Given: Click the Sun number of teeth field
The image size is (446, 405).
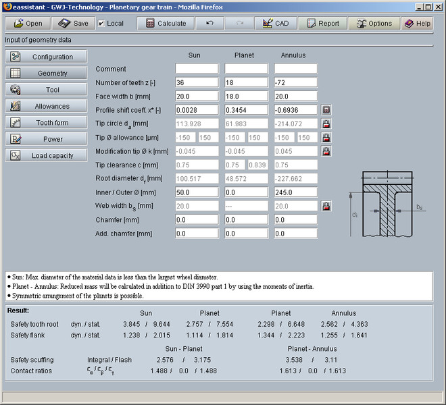Looking at the screenshot, I should 197,82.
